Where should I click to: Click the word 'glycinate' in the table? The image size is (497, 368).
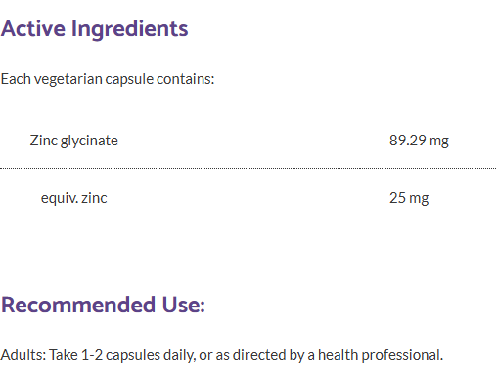(89, 142)
